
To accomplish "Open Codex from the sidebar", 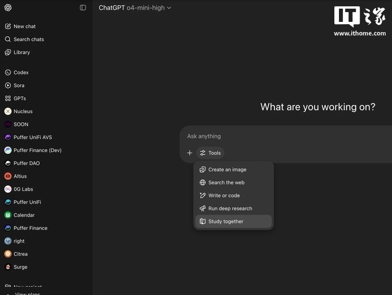I will click(x=21, y=73).
